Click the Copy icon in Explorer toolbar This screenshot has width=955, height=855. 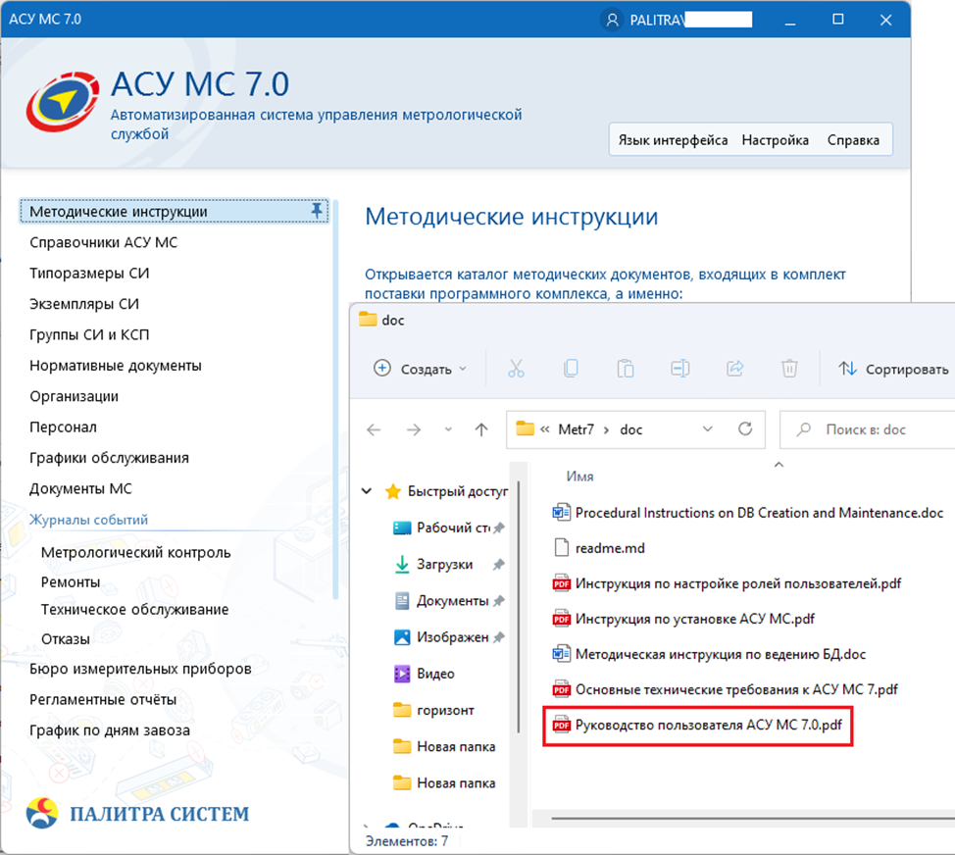click(x=571, y=369)
